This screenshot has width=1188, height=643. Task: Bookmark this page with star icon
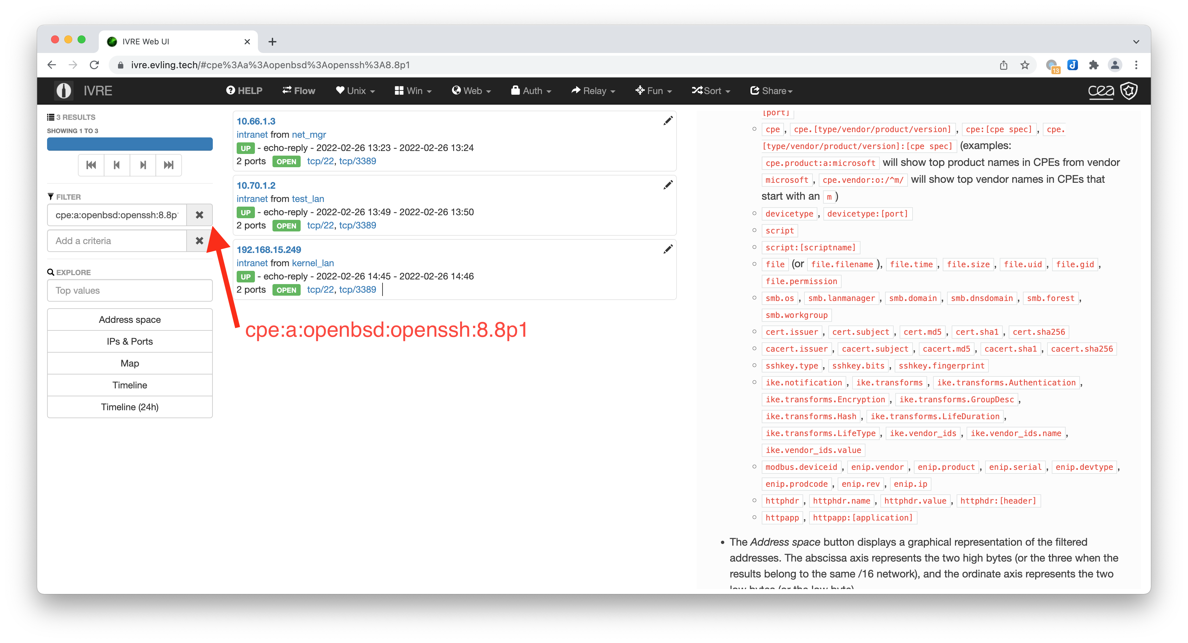coord(1025,65)
